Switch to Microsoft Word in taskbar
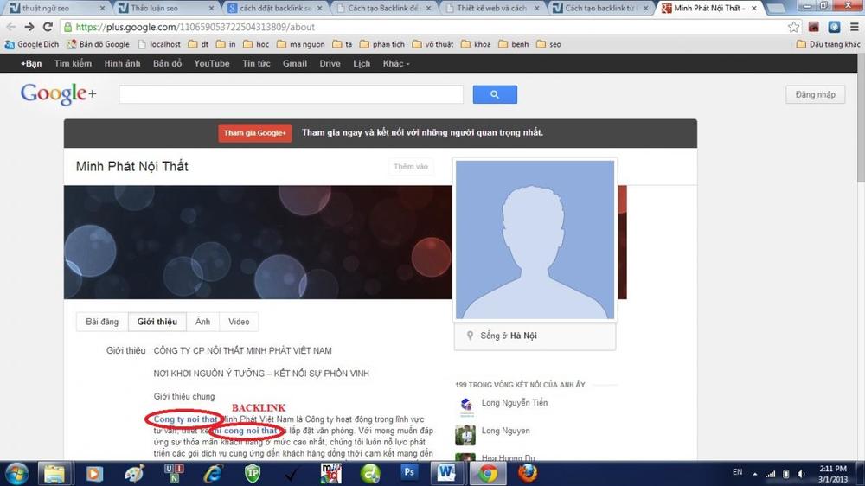Image resolution: width=865 pixels, height=486 pixels. (445, 473)
